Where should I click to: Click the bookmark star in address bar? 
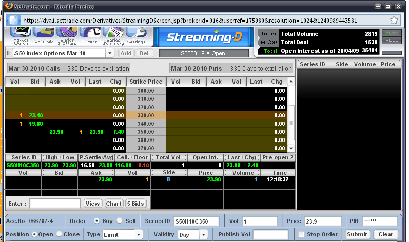point(394,21)
